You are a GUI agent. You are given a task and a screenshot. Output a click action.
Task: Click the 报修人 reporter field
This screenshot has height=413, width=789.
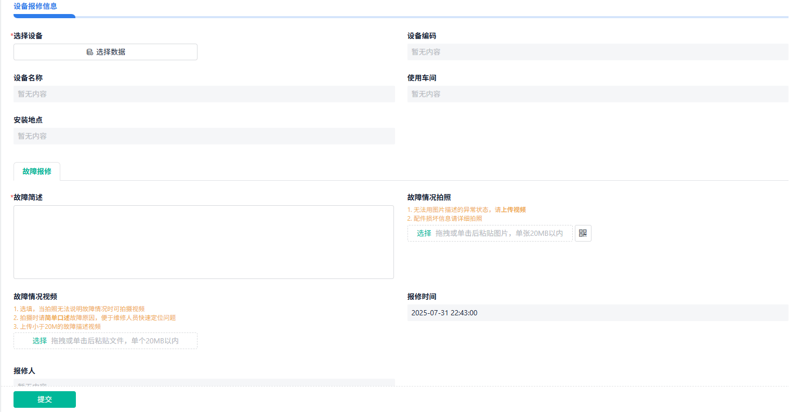tap(203, 383)
